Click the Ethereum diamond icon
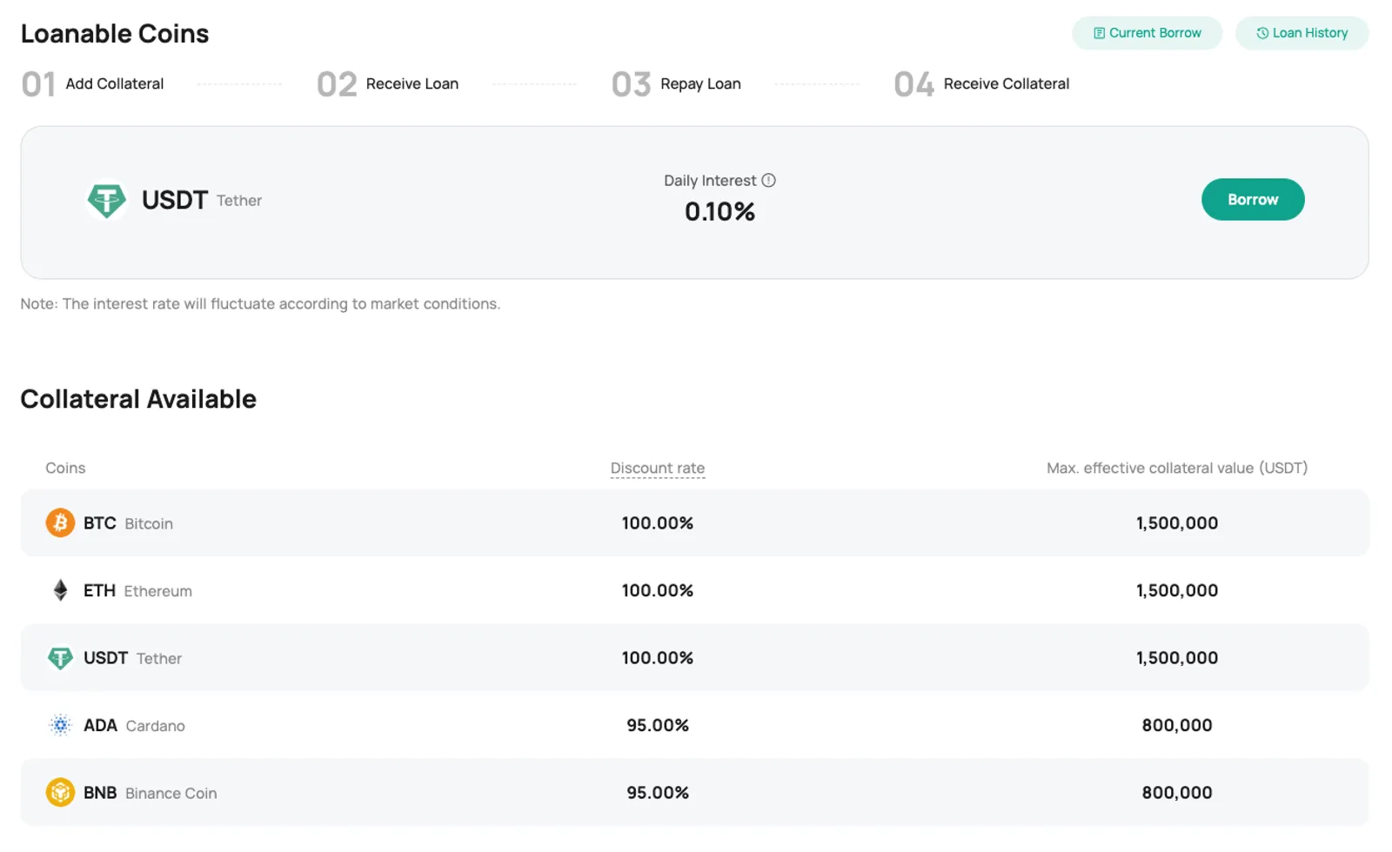The height and width of the screenshot is (852, 1392). tap(60, 590)
